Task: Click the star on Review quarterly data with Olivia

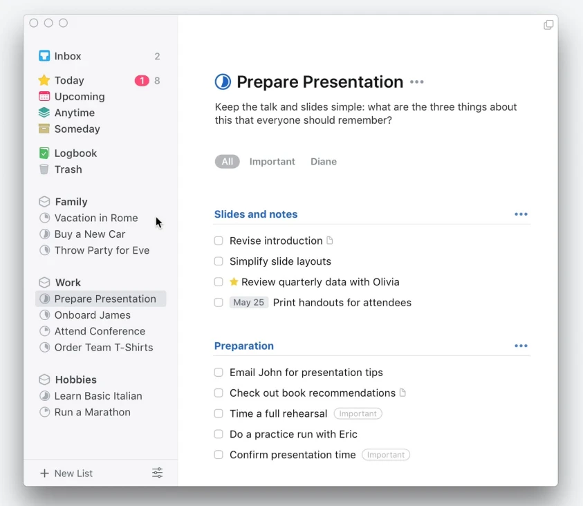Action: coord(234,282)
